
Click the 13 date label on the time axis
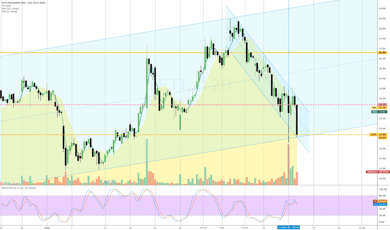point(105,227)
